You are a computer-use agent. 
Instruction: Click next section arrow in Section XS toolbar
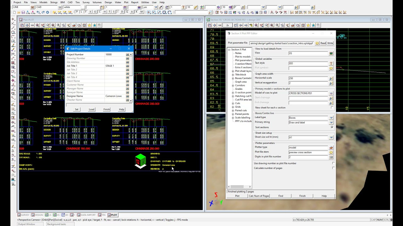tap(246, 25)
